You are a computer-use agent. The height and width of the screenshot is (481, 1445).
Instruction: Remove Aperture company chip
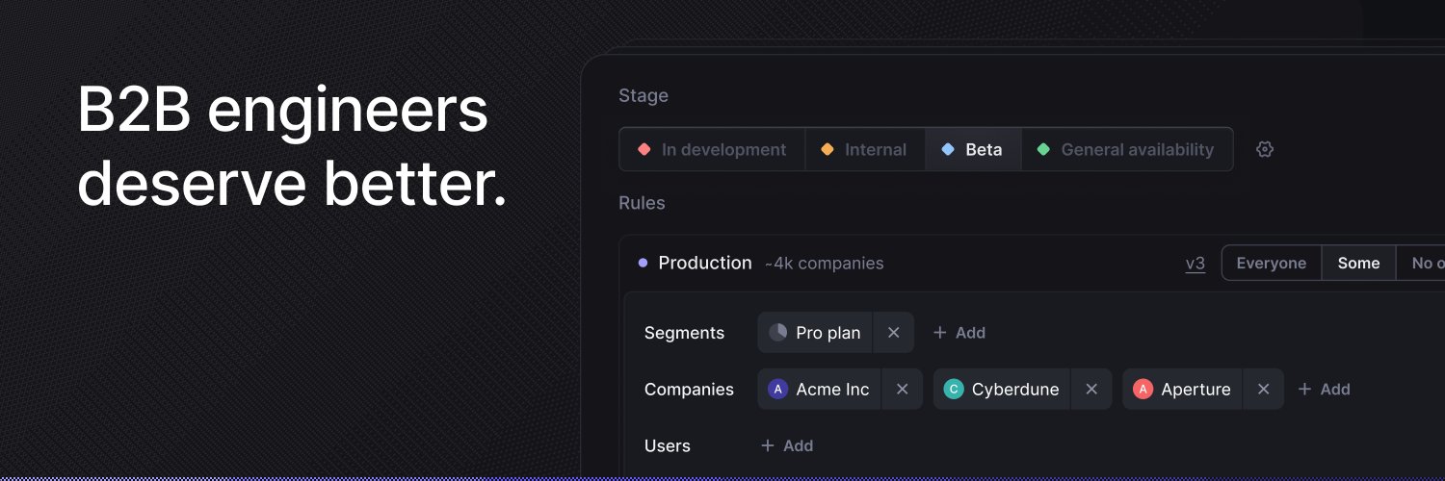pyautogui.click(x=1263, y=389)
